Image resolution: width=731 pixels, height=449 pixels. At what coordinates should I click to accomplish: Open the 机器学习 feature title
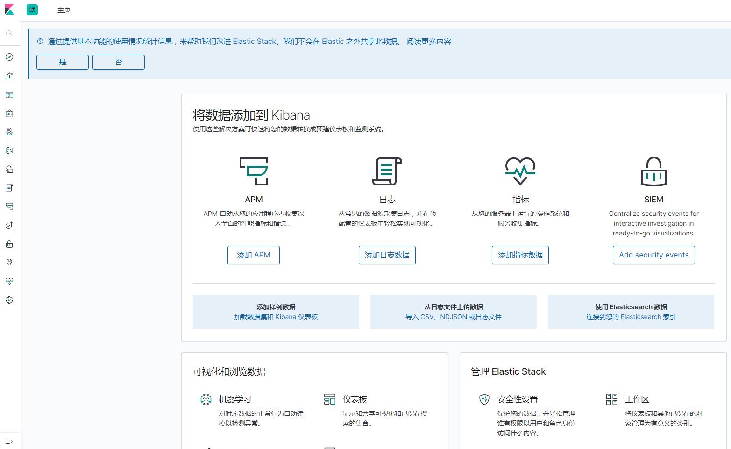[235, 399]
